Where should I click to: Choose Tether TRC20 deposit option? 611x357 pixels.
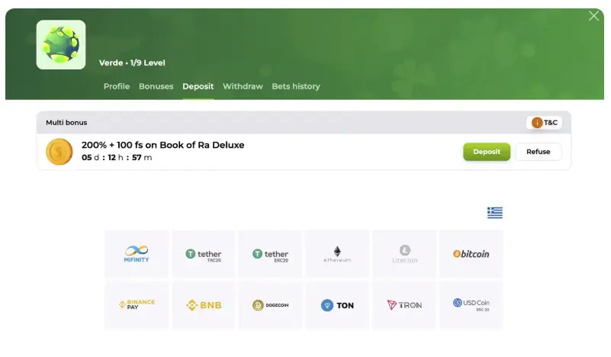tap(204, 254)
